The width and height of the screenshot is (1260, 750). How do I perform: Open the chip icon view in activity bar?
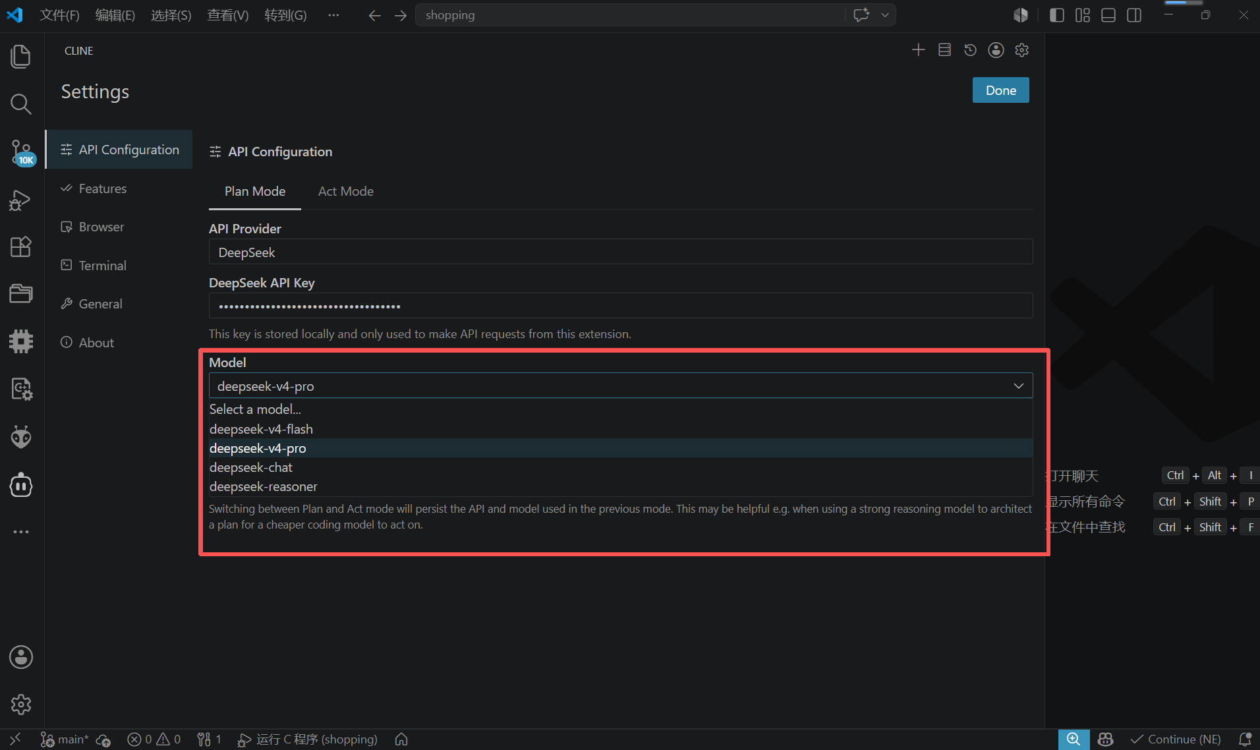[x=21, y=341]
